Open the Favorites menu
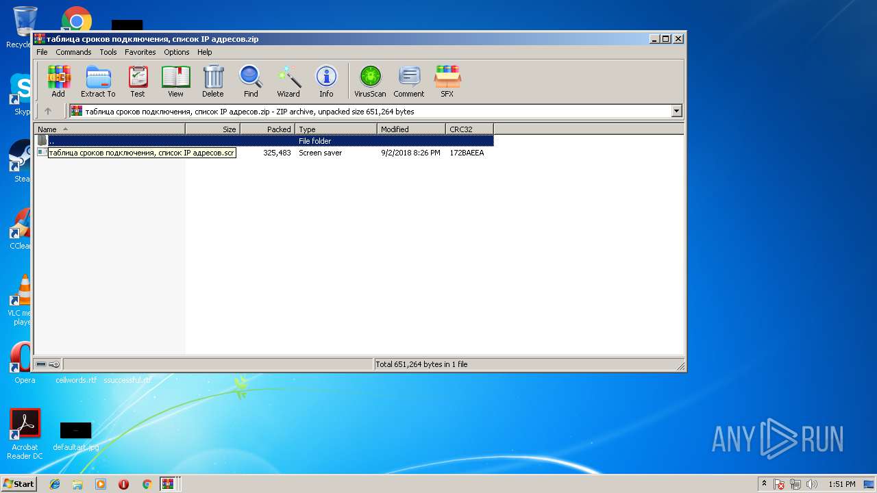The image size is (877, 493). click(x=140, y=52)
